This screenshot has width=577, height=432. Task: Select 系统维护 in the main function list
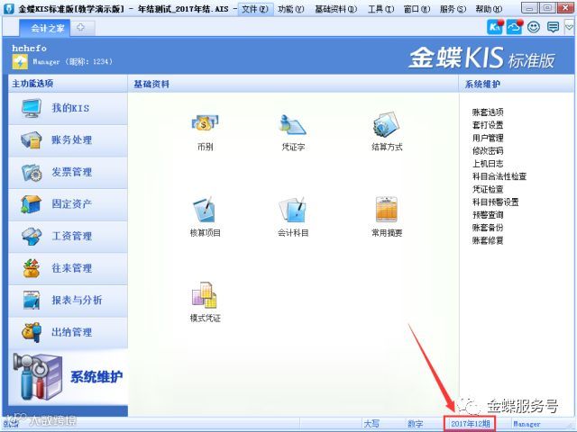[69, 377]
